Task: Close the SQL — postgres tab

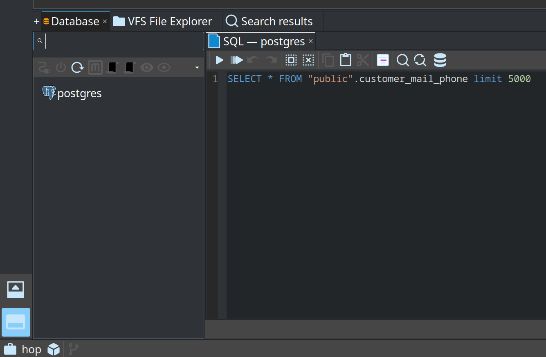Action: point(310,41)
